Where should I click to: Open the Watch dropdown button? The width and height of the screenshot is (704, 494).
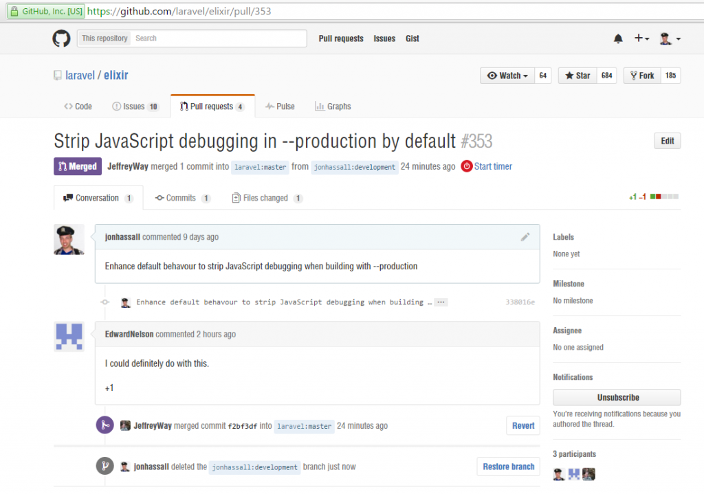(507, 76)
